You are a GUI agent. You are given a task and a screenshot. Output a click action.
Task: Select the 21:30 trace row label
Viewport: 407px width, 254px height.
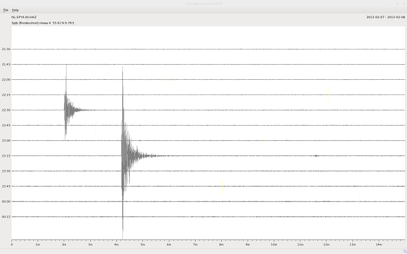coord(6,49)
